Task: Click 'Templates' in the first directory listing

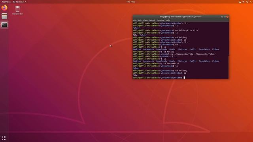Action: click(x=204, y=49)
